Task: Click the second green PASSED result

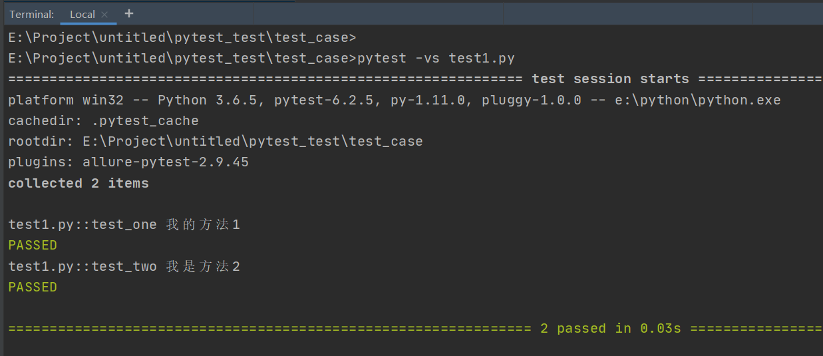Action: coord(33,287)
